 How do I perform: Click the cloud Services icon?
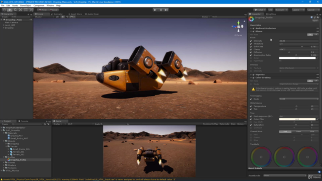tap(271, 10)
